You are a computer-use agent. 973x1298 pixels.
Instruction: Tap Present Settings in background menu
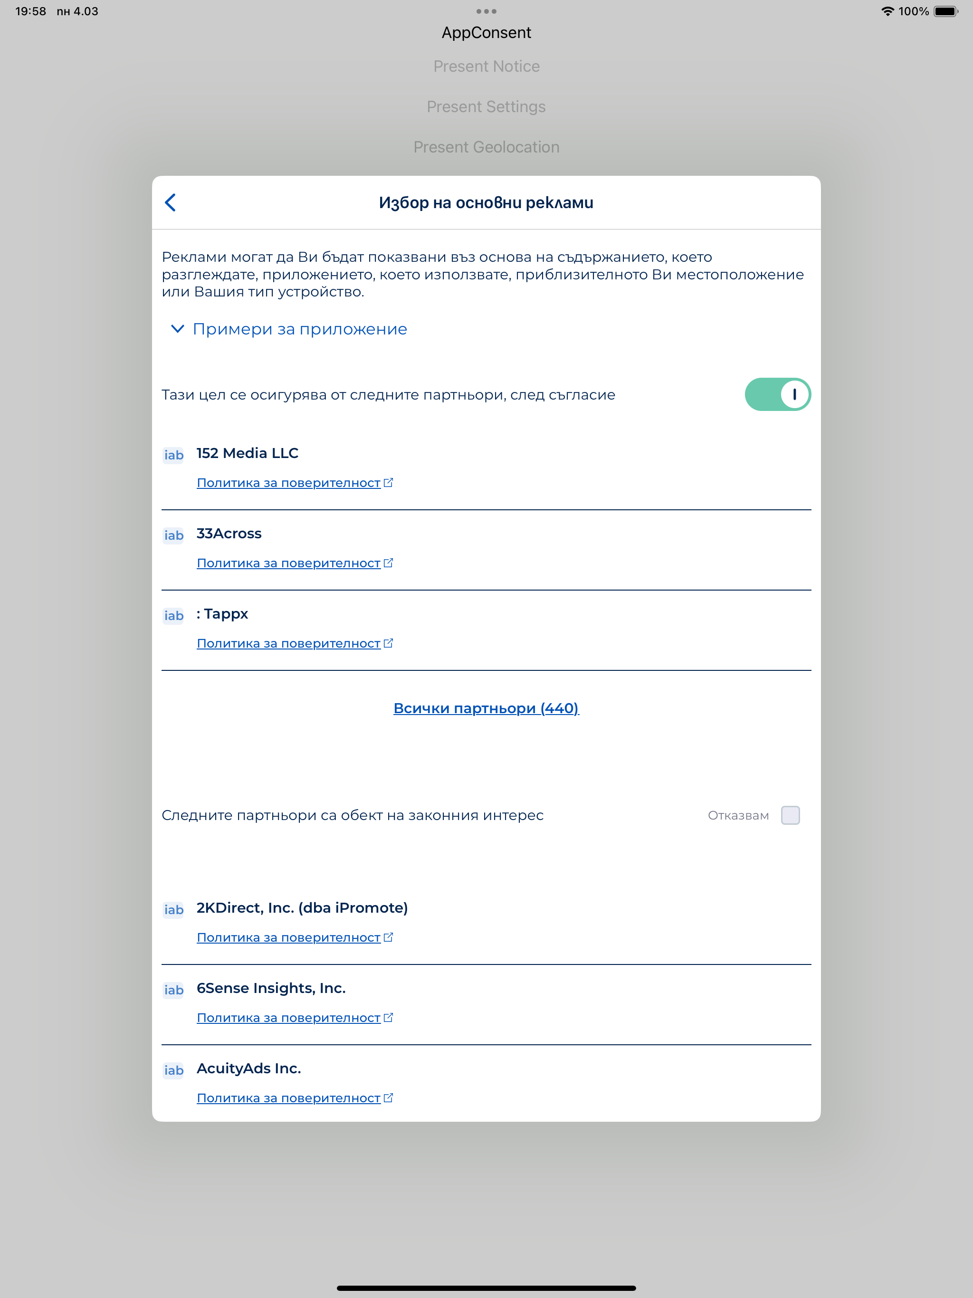486,107
